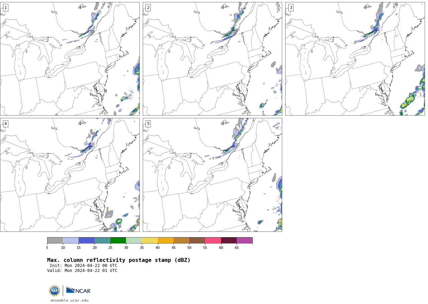Screen dimensions: 428x304
Task: Click the number 1 panel label
Action: tap(5, 8)
